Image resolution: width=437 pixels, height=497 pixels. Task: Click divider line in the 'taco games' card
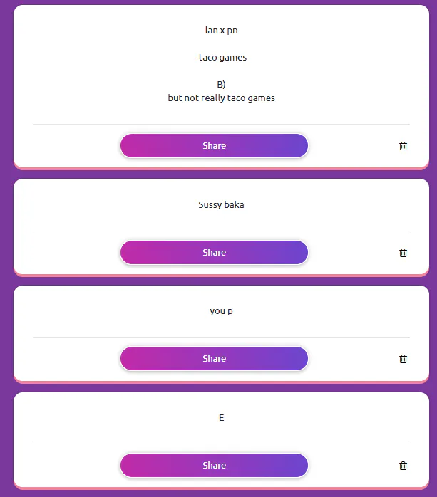click(221, 125)
